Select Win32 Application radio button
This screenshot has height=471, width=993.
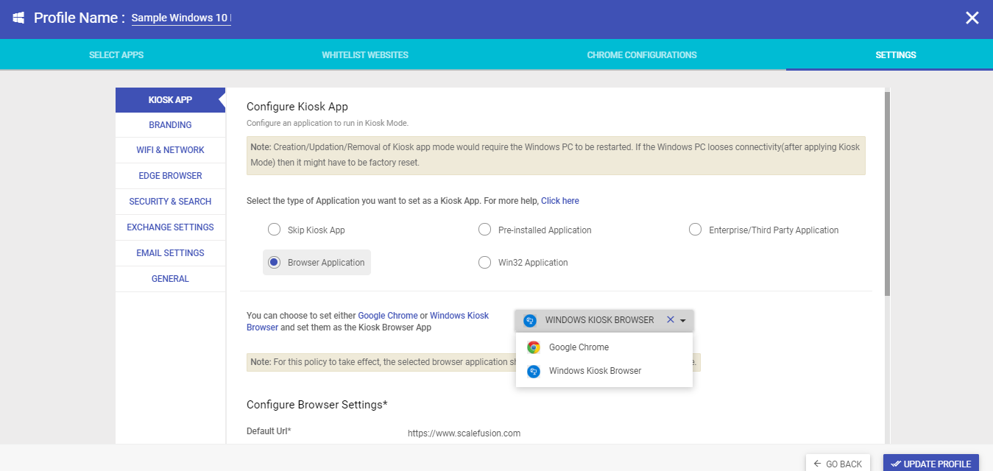coord(484,262)
